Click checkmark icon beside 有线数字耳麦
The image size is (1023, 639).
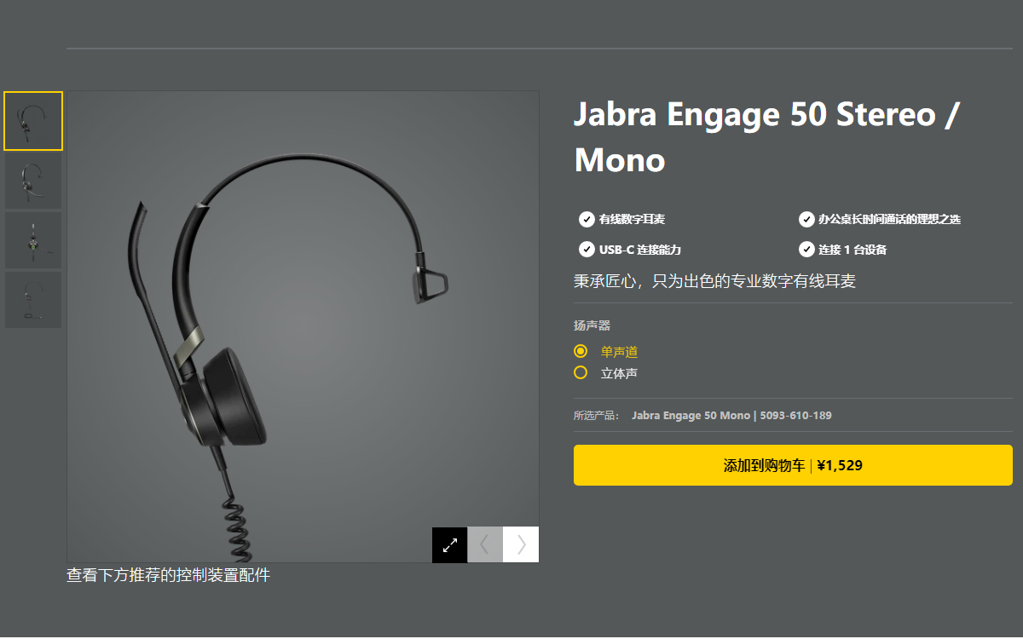[x=587, y=219]
